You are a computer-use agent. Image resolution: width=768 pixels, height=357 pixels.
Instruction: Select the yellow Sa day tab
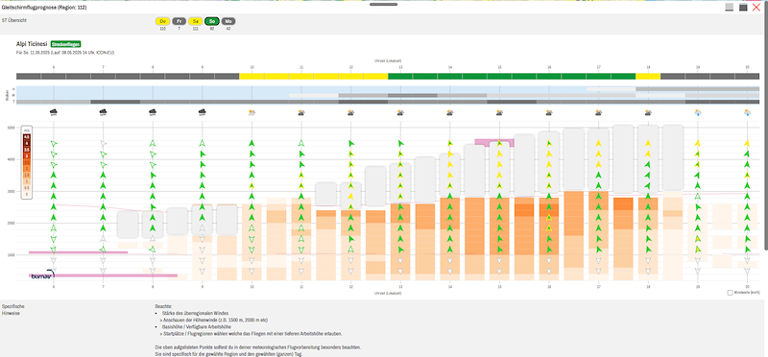click(196, 21)
